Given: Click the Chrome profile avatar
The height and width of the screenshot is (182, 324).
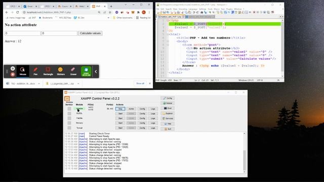Looking at the screenshot, I should coord(144,12).
